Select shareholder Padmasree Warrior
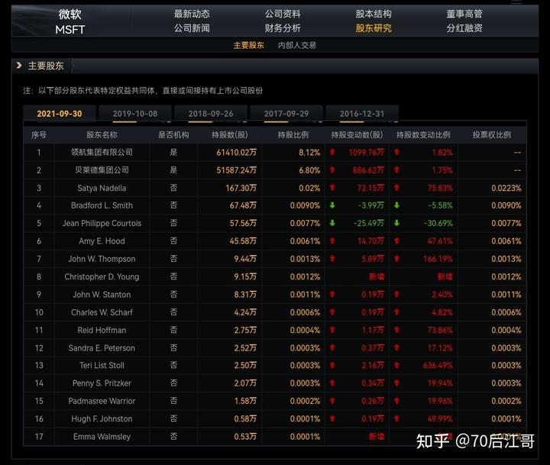 coord(102,401)
